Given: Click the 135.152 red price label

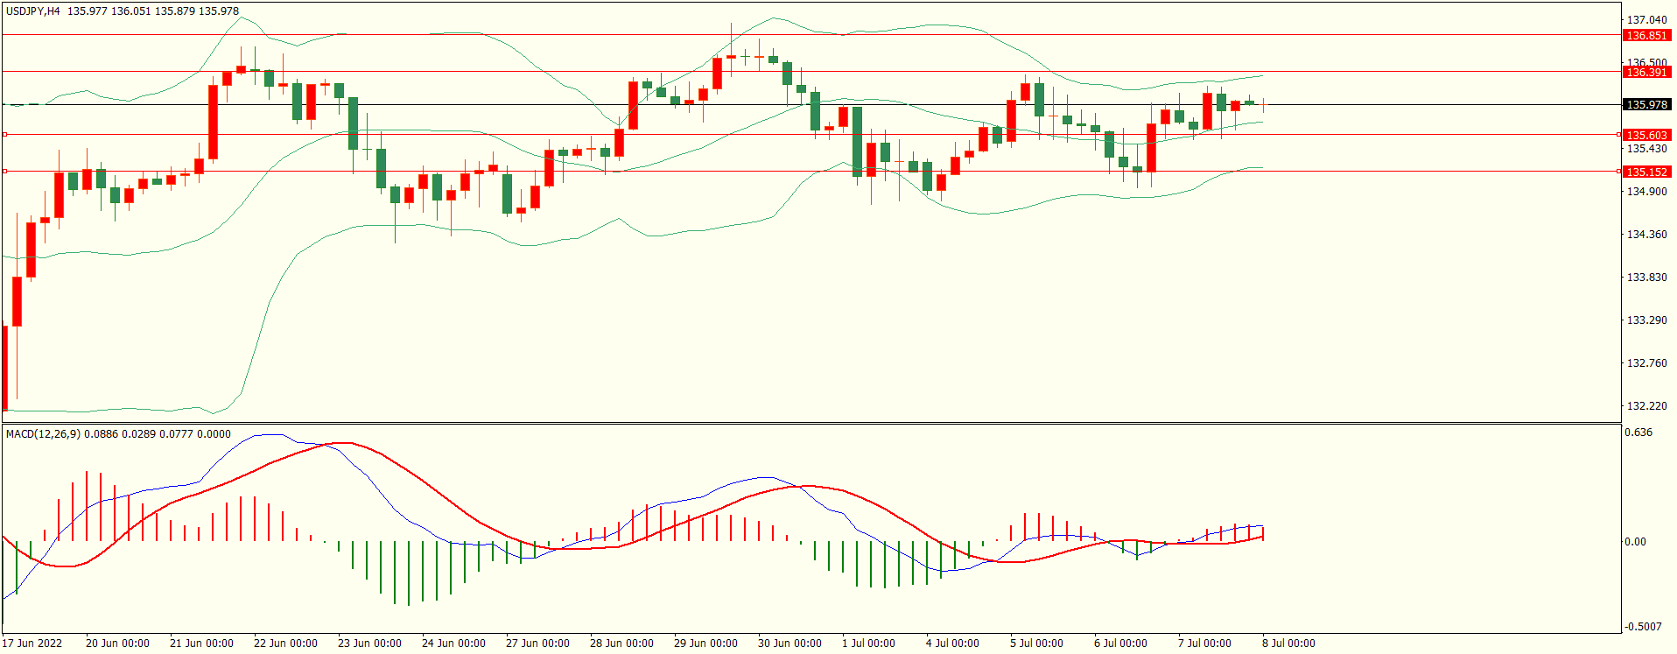Looking at the screenshot, I should point(1646,172).
